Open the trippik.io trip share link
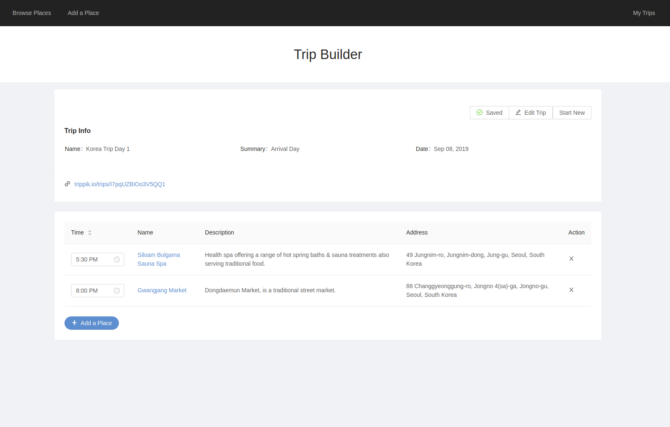The height and width of the screenshot is (427, 670). click(x=120, y=184)
